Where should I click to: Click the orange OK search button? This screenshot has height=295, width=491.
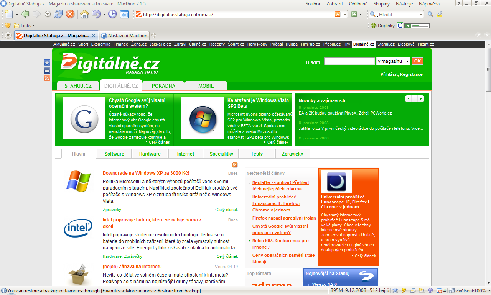click(x=417, y=61)
